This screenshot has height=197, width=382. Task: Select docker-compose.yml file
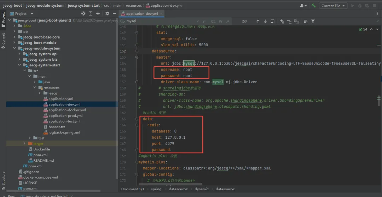pyautogui.click(x=40, y=177)
